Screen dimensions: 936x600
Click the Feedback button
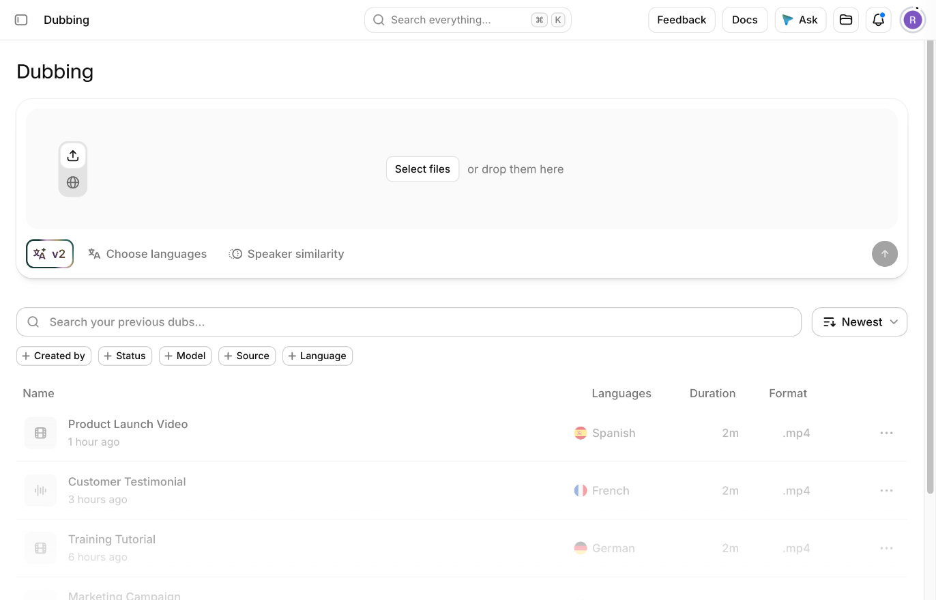click(682, 20)
